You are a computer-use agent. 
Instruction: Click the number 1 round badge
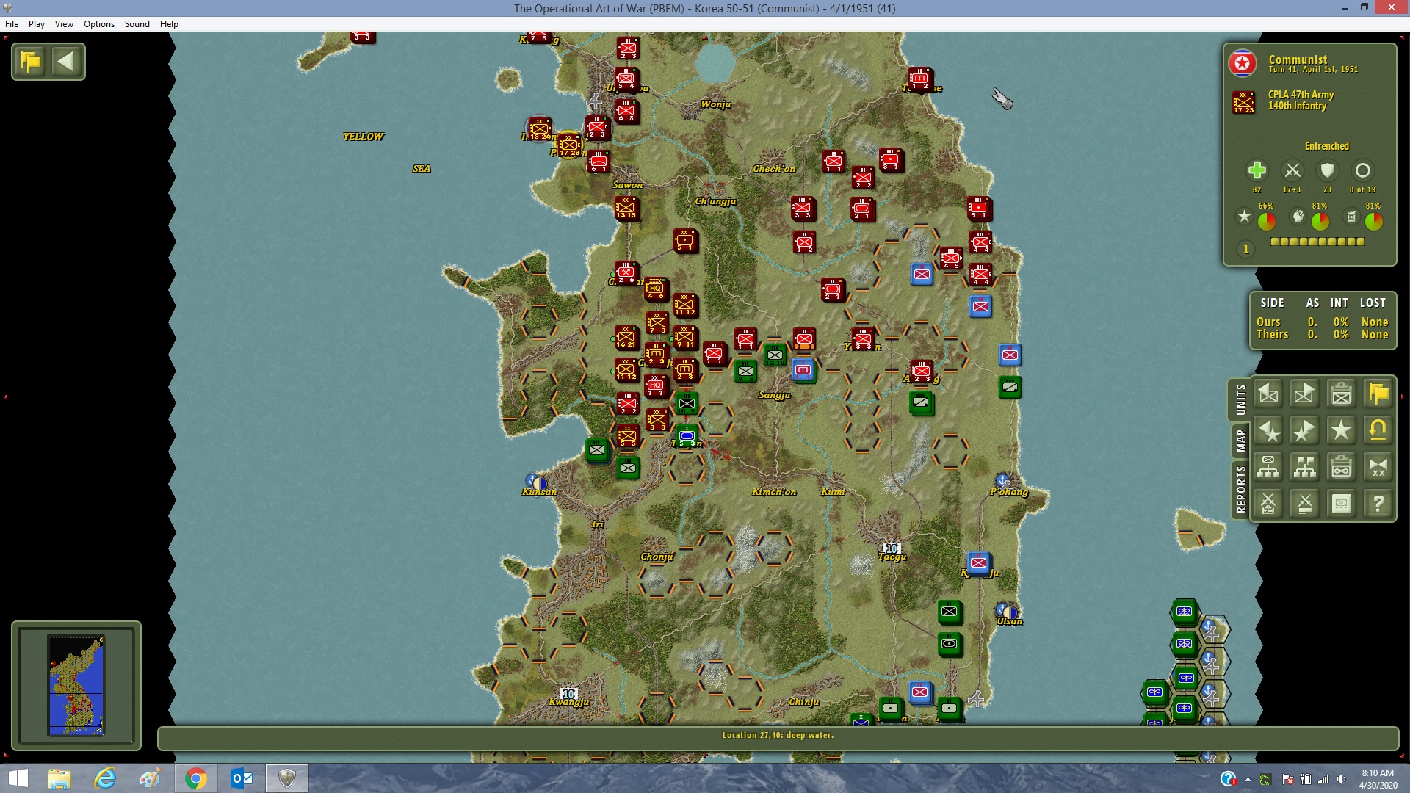tap(1245, 249)
